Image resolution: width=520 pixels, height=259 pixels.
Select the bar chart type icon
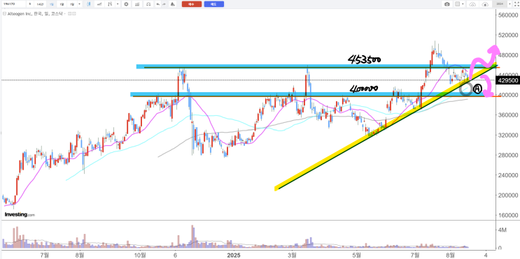[x=110, y=4]
